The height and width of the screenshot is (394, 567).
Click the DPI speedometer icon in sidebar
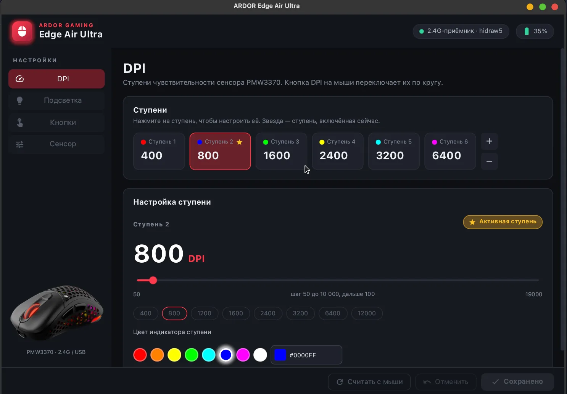tap(19, 79)
